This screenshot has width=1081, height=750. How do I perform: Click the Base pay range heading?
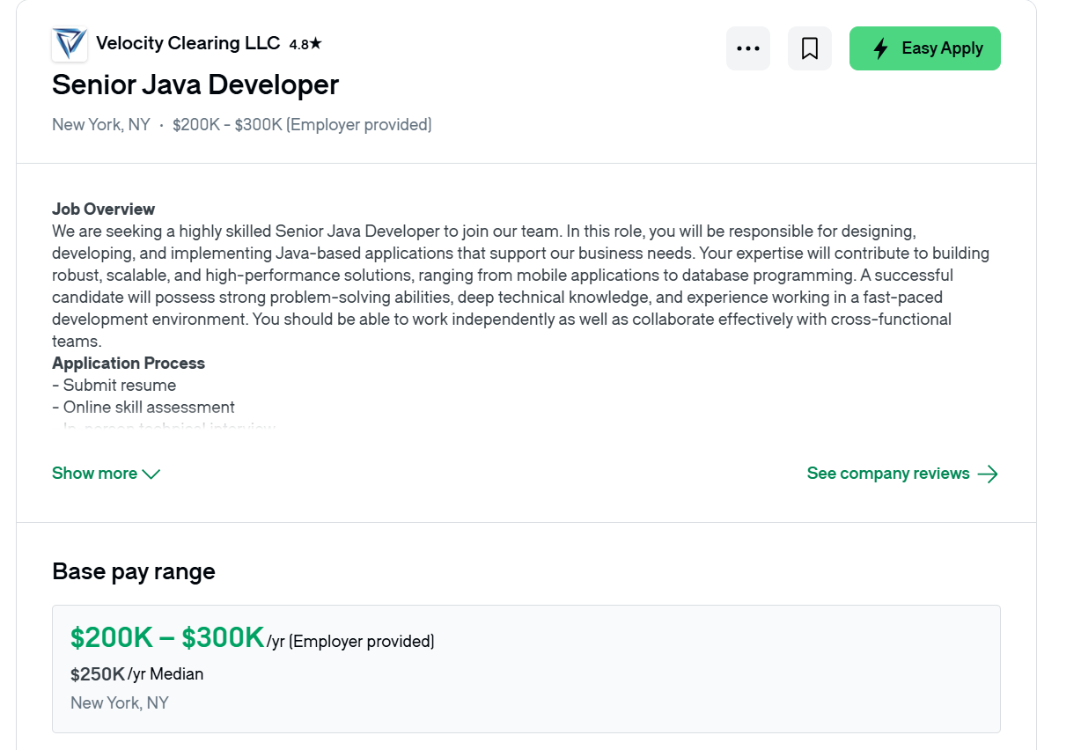134,572
